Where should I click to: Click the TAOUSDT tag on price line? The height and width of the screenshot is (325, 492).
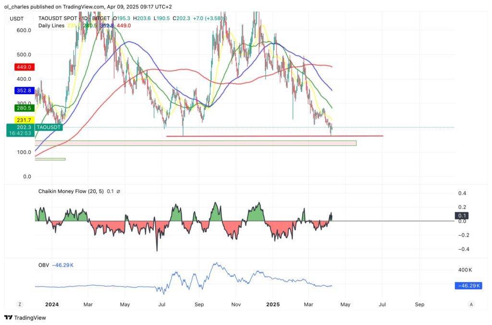[x=49, y=127]
